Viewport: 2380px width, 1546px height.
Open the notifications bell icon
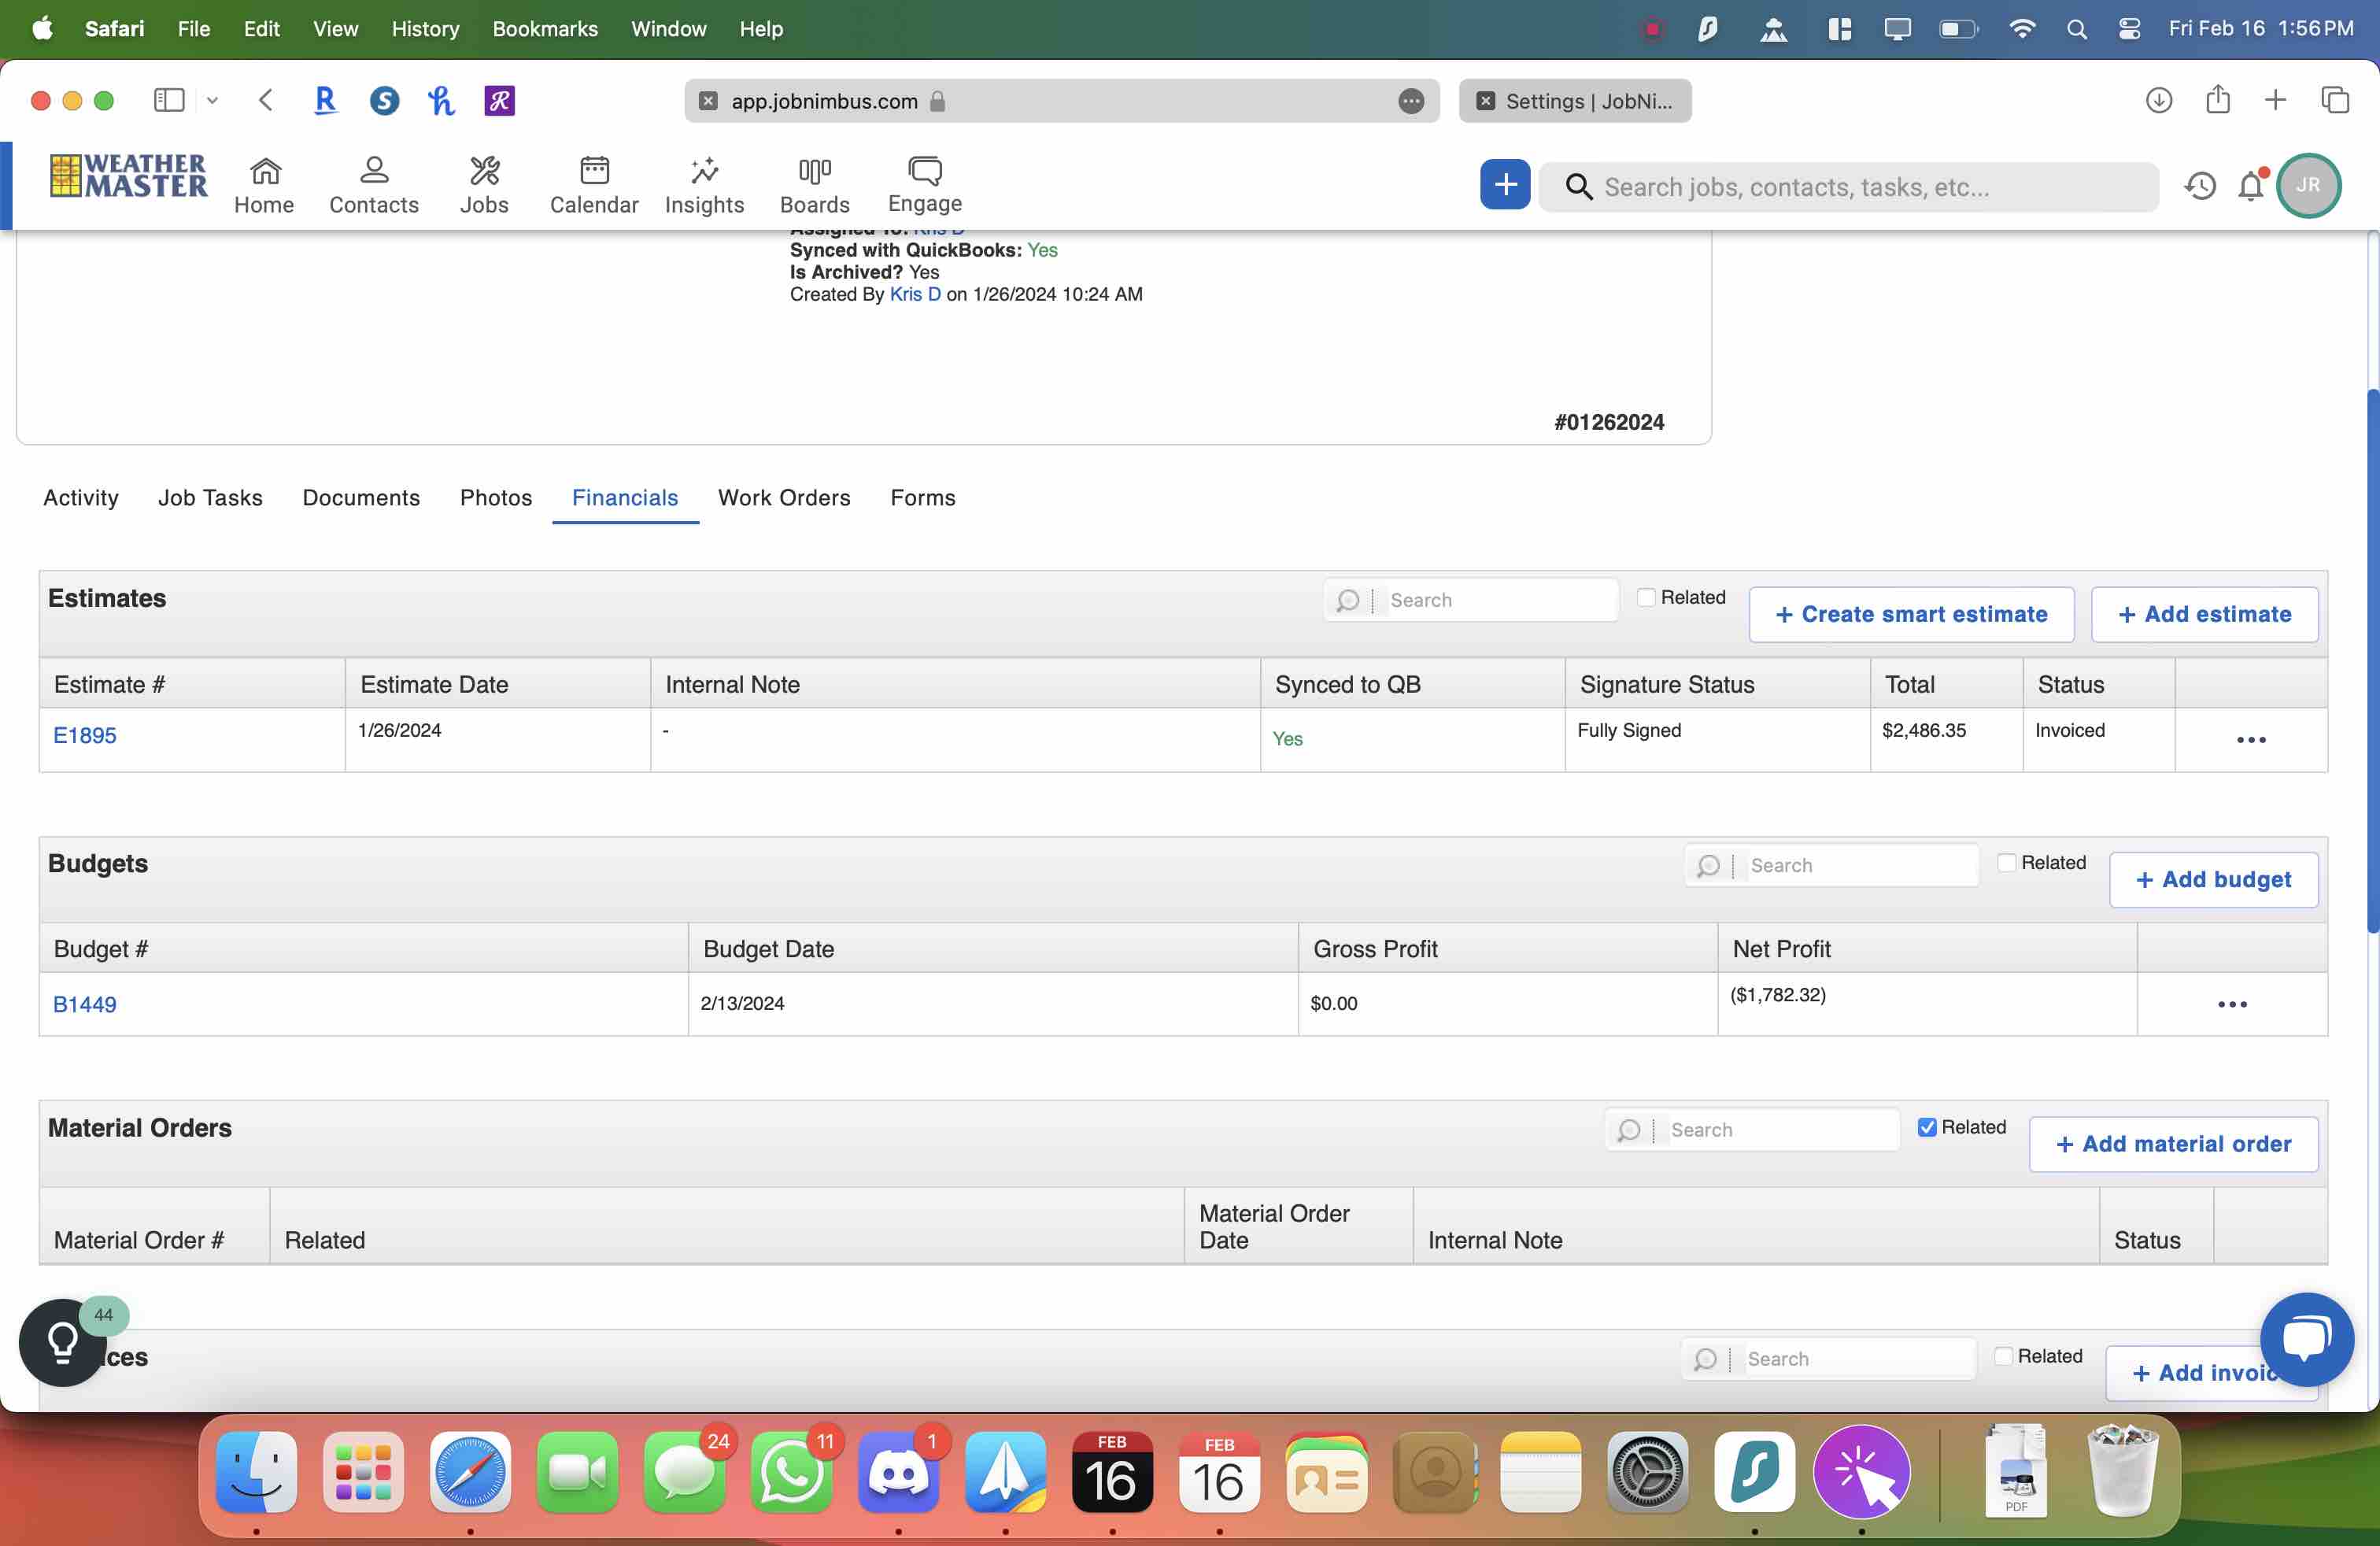[x=2250, y=186]
